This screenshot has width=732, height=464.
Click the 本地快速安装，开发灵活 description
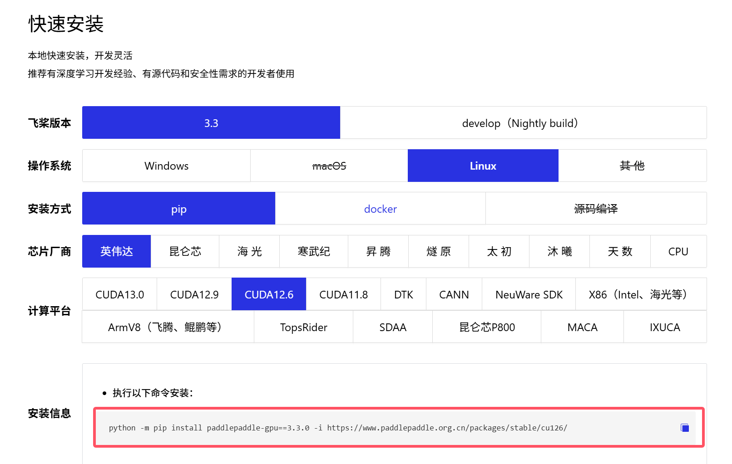coord(80,55)
